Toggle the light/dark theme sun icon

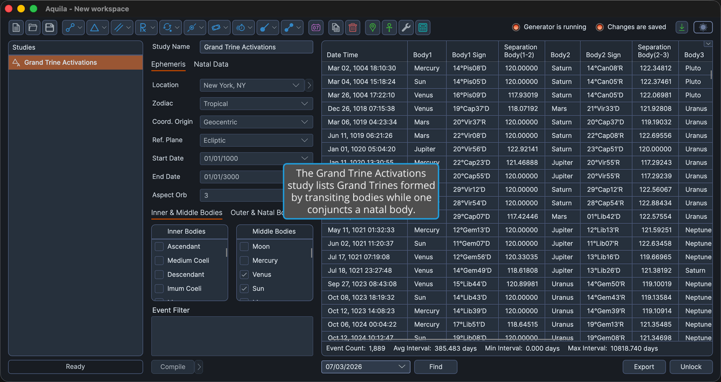click(x=703, y=27)
